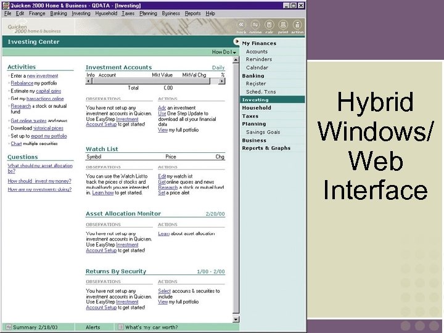
Task: Click the accounts table left scroll arrow
Action: [x=89, y=81]
